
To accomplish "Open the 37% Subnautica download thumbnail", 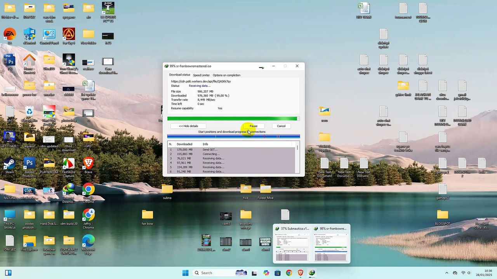I will coord(293,243).
